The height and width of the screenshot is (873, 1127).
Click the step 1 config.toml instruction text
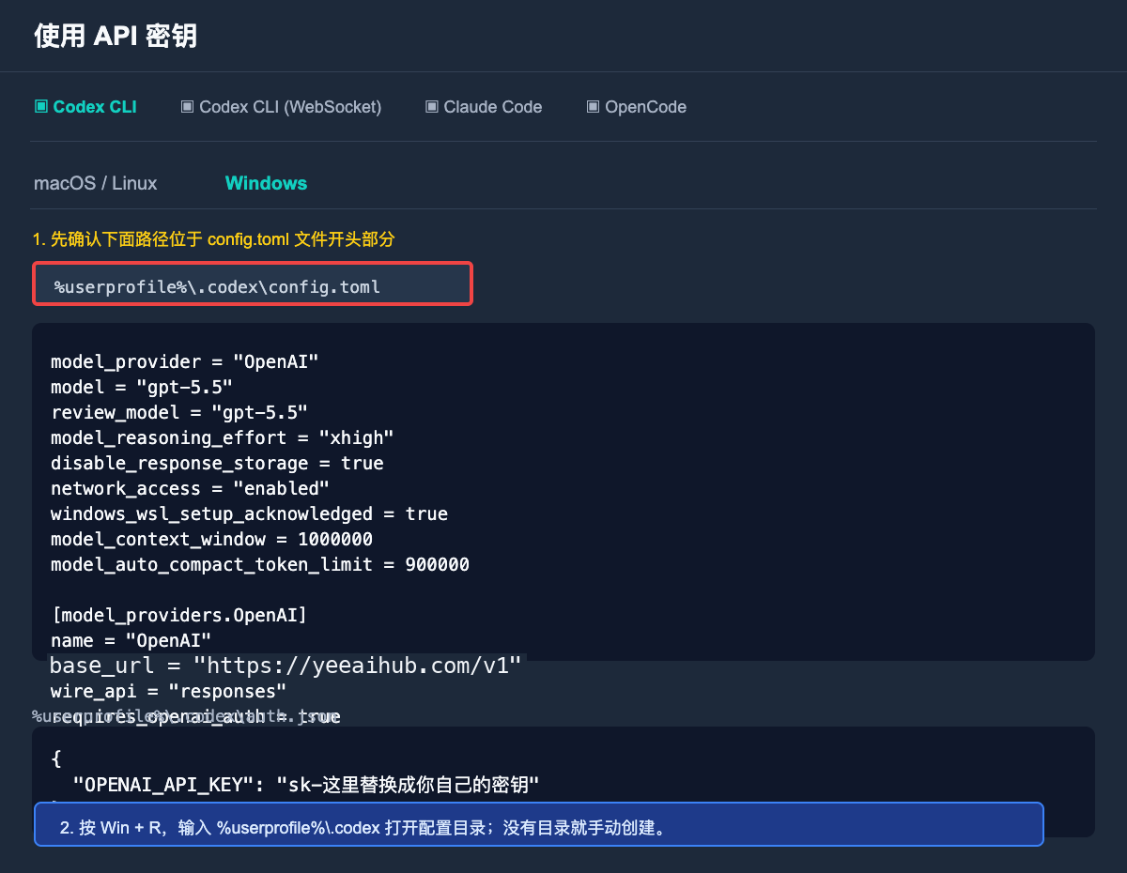[x=214, y=239]
